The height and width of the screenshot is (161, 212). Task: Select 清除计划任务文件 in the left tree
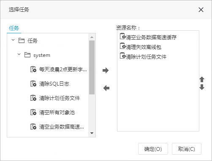(x=60, y=98)
